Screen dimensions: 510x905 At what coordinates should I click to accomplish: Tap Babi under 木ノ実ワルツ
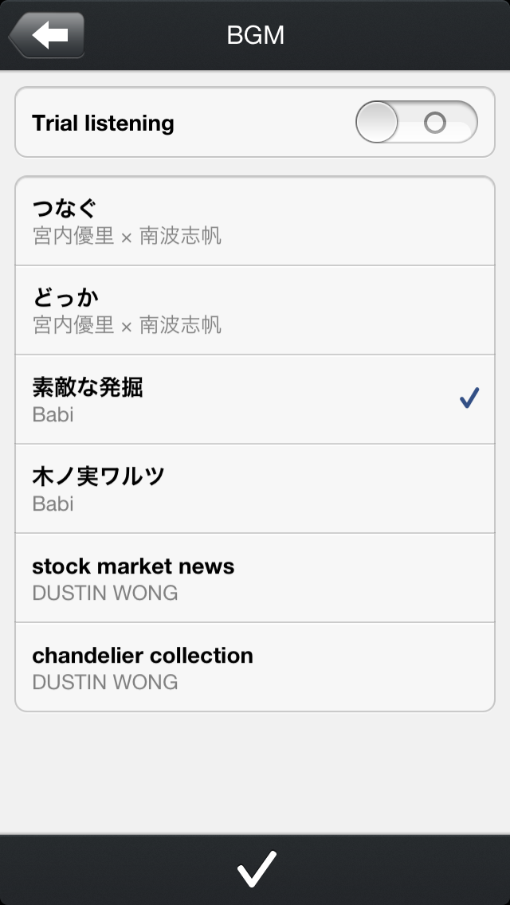tap(53, 503)
